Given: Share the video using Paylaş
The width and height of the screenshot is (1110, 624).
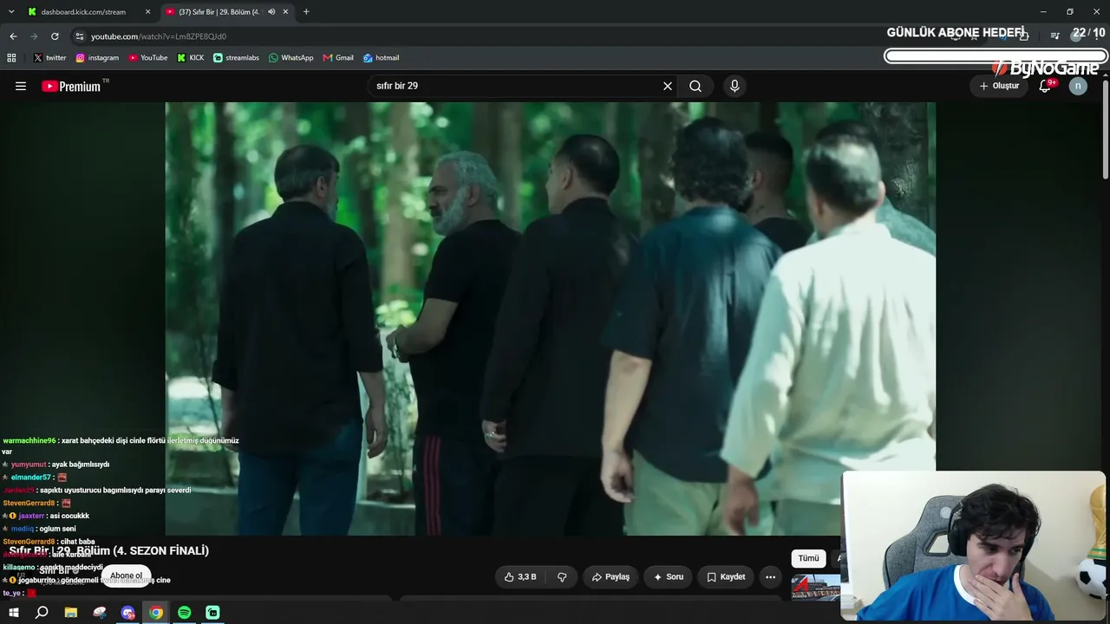Looking at the screenshot, I should tap(610, 577).
